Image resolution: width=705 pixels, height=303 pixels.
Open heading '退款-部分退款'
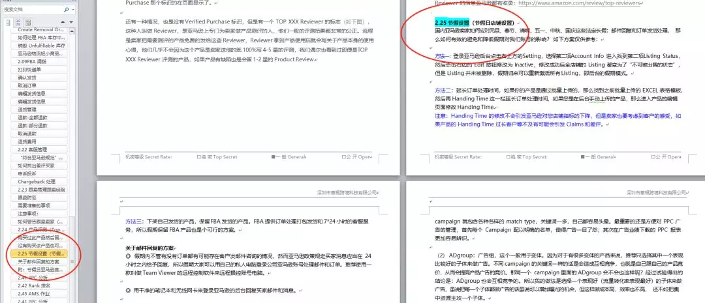pyautogui.click(x=40, y=126)
